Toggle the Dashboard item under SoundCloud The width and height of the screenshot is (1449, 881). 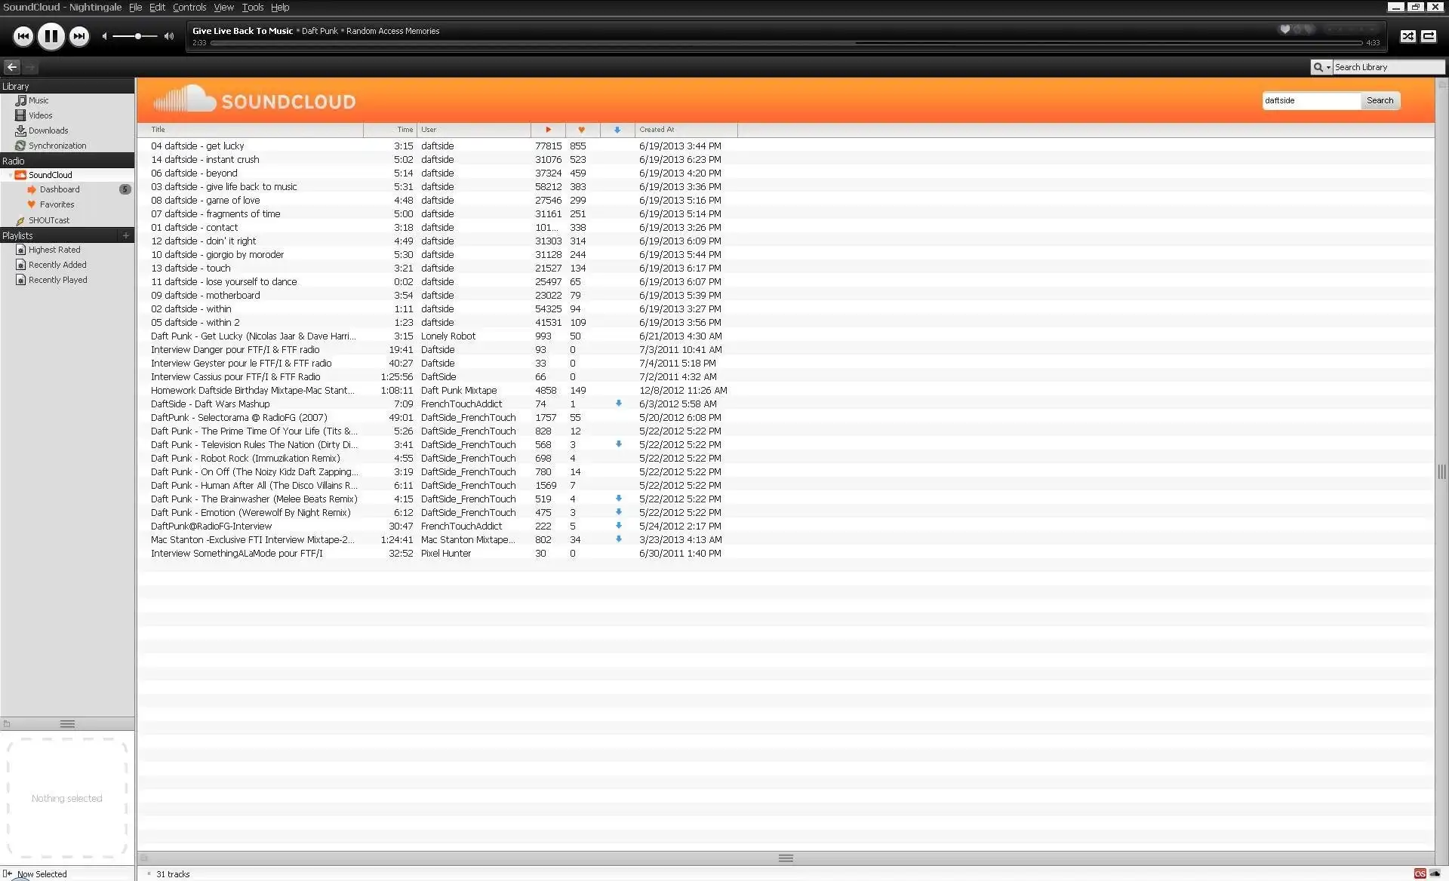(59, 189)
